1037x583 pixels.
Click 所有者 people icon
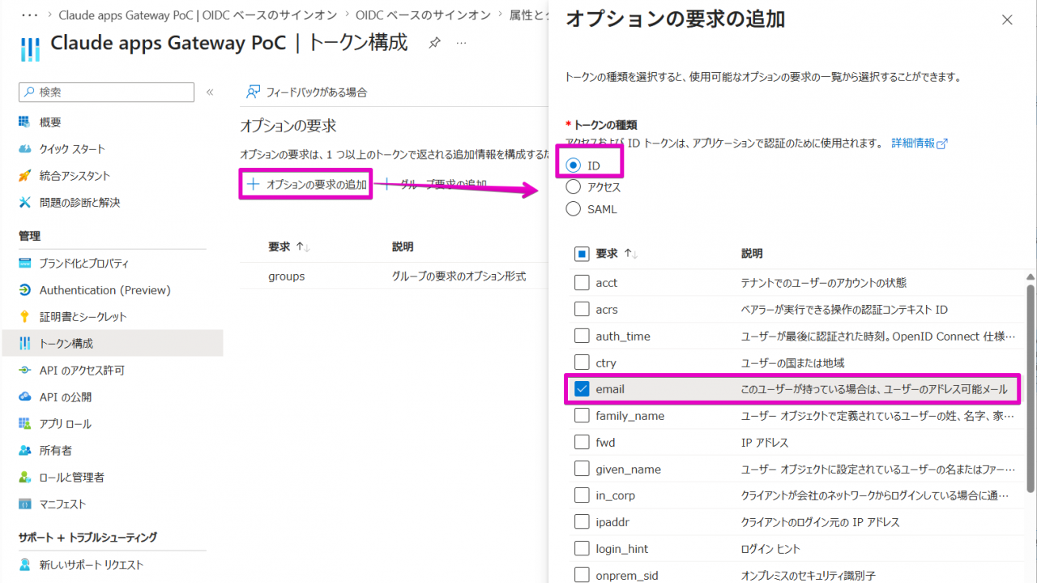point(25,451)
